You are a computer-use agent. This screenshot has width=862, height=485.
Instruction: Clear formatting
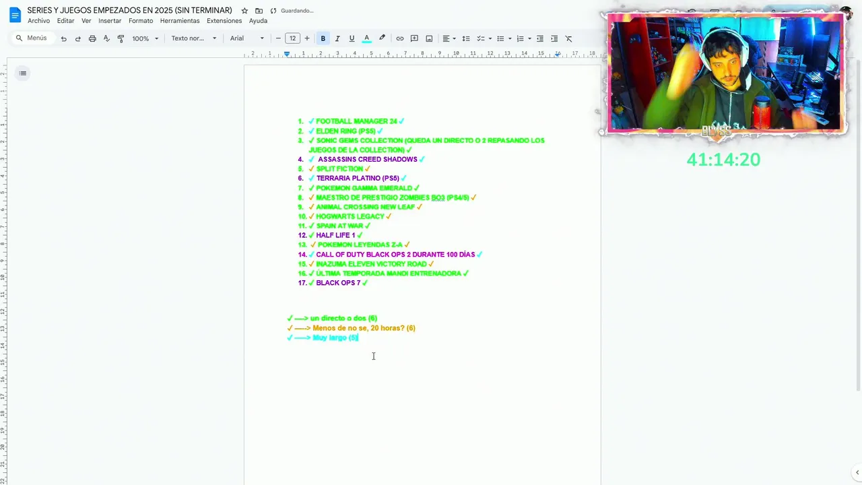(568, 38)
